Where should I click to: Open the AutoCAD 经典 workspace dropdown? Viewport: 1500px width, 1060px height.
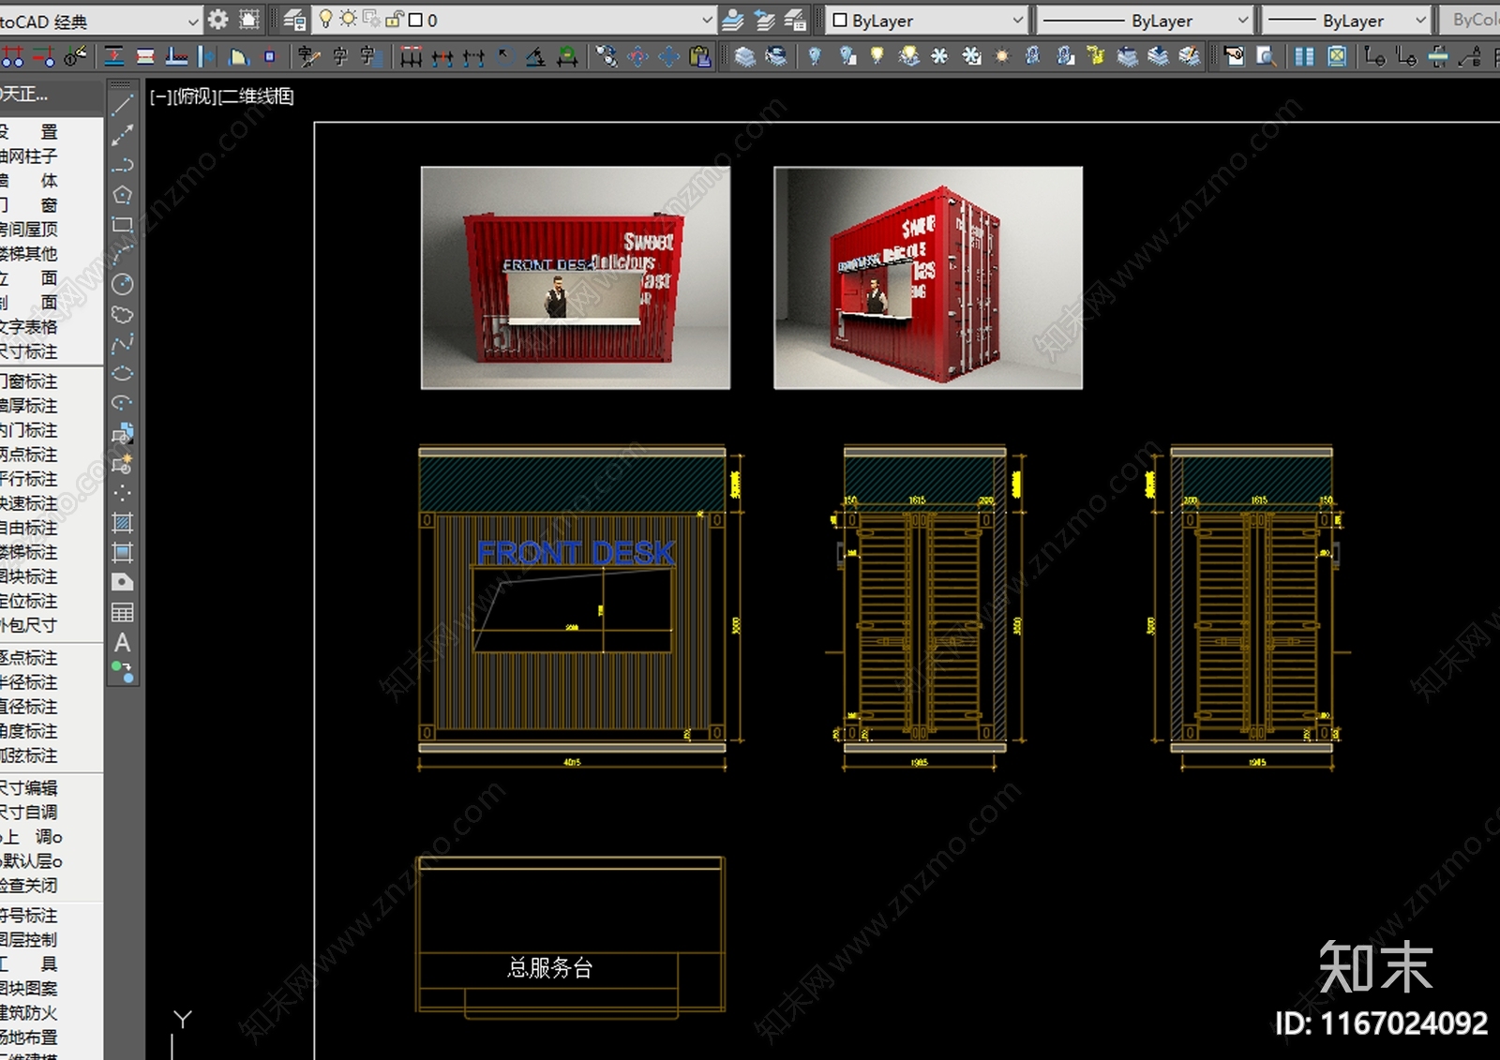(x=192, y=21)
